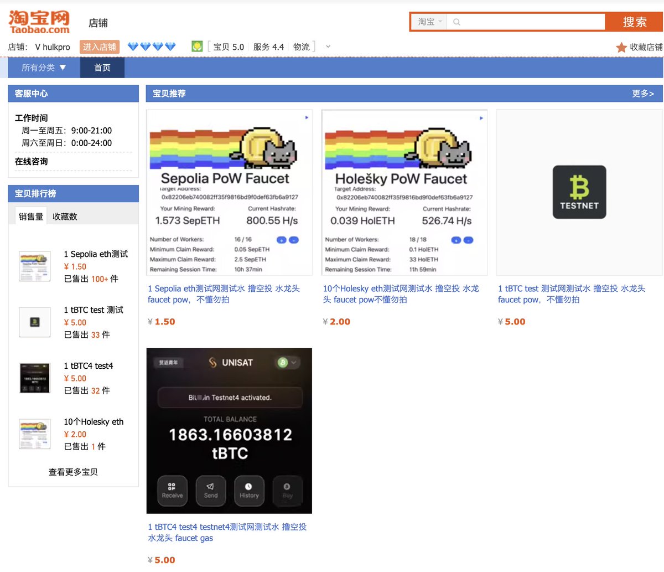Click ranking thumbnail for 1 tBTC4 test4

[x=35, y=378]
